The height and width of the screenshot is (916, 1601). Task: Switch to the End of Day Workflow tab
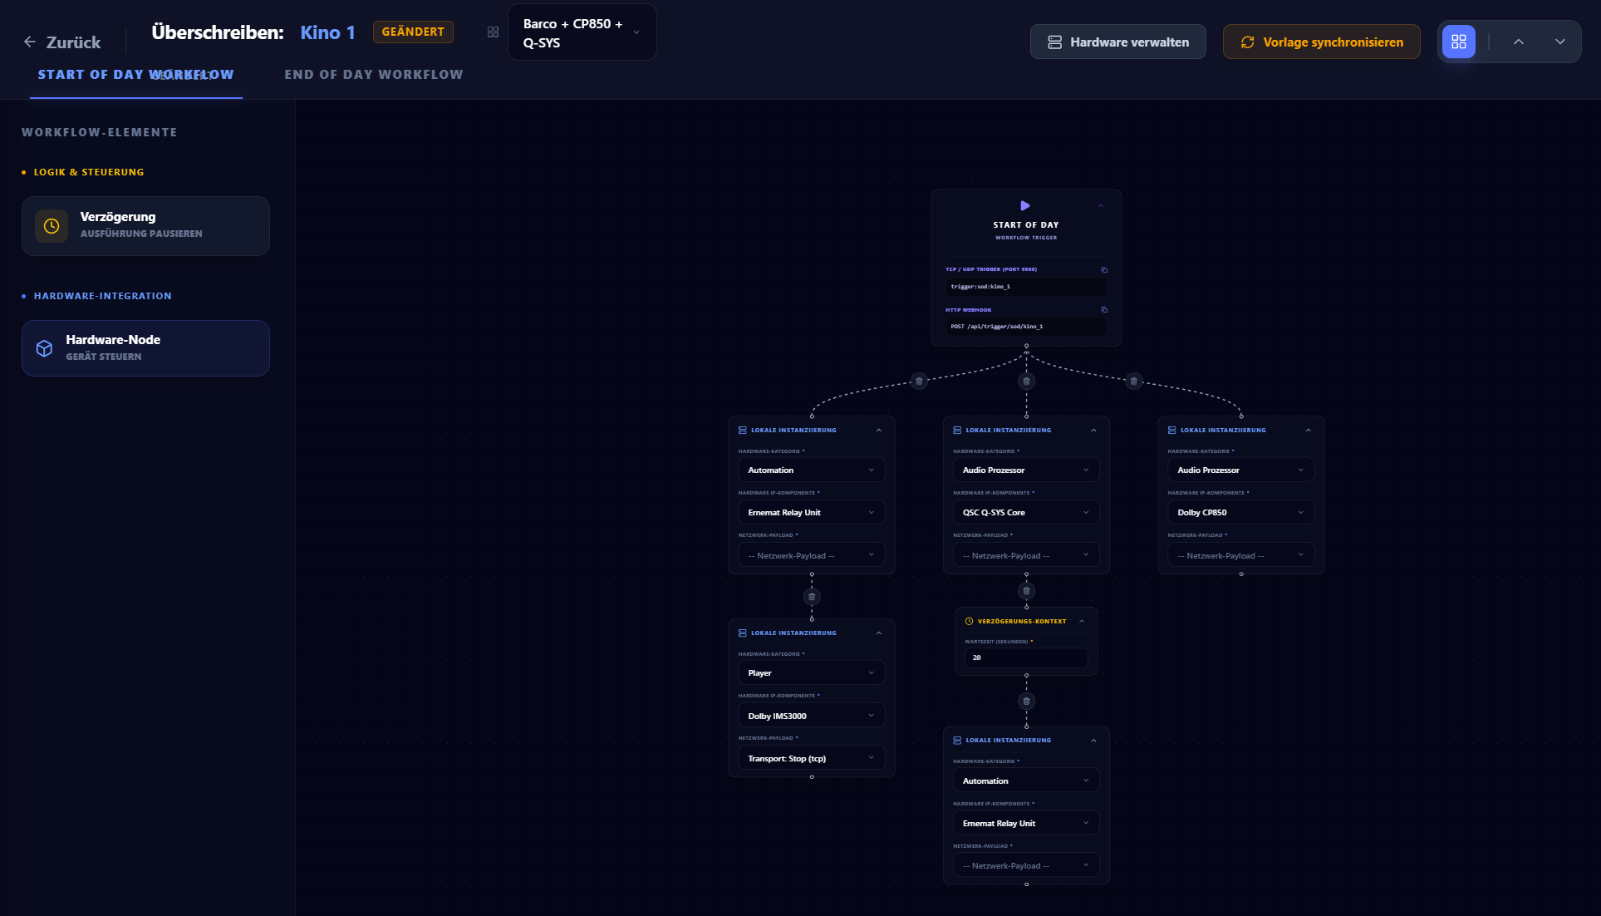point(373,74)
